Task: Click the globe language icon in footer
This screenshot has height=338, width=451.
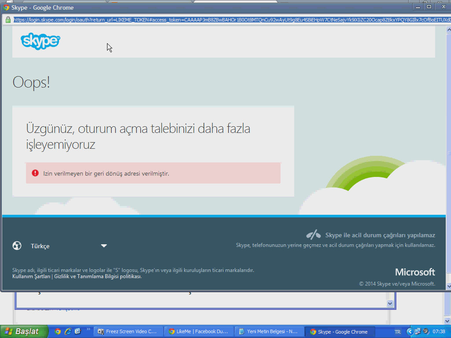Action: coord(17,246)
